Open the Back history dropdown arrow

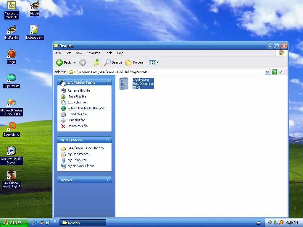pos(74,62)
